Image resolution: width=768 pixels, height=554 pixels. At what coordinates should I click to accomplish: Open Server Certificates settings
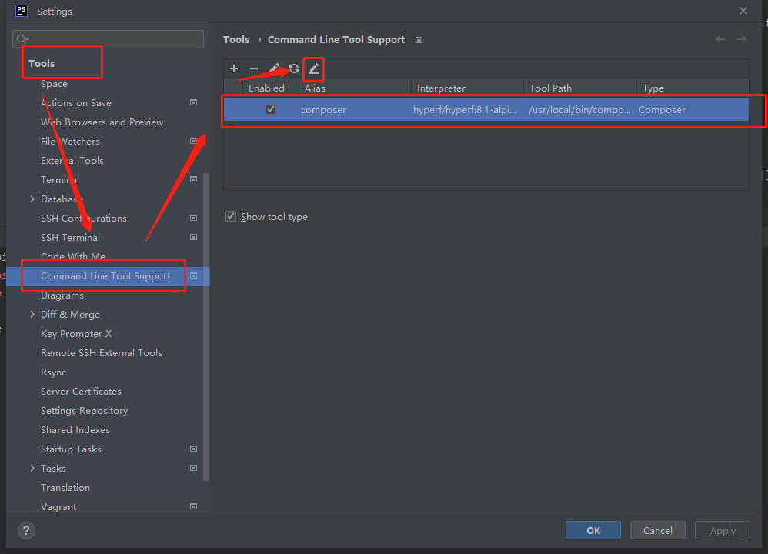[x=81, y=392]
